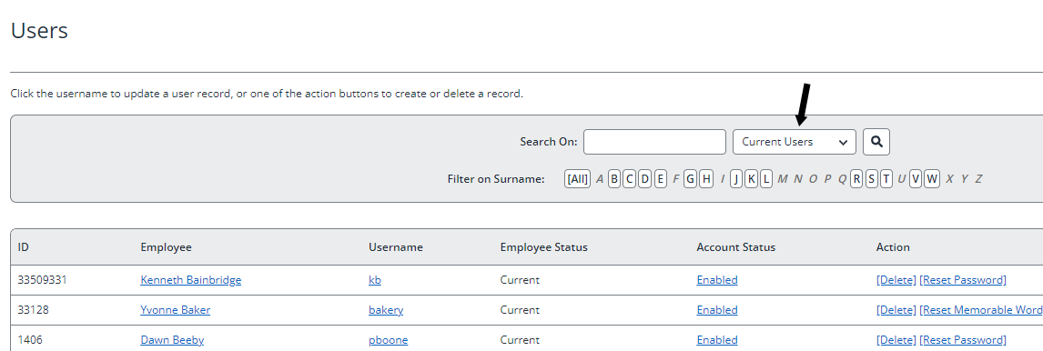Open the Current Users dropdown
The image size is (1043, 351).
coord(795,142)
